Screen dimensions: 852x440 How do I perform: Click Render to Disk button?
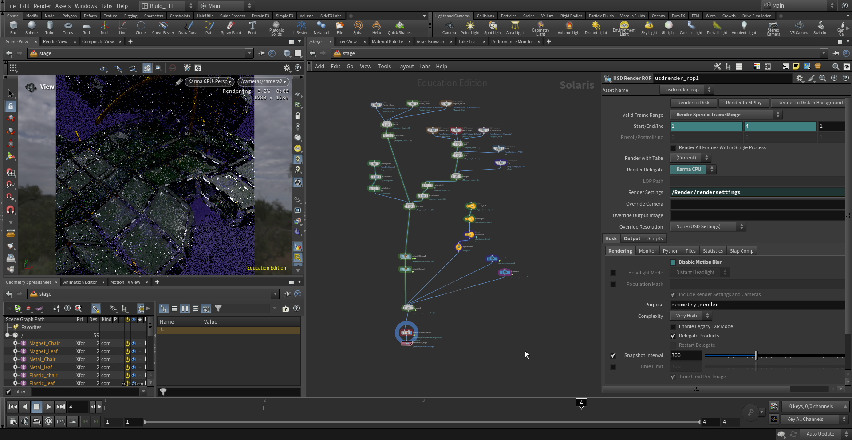[693, 103]
